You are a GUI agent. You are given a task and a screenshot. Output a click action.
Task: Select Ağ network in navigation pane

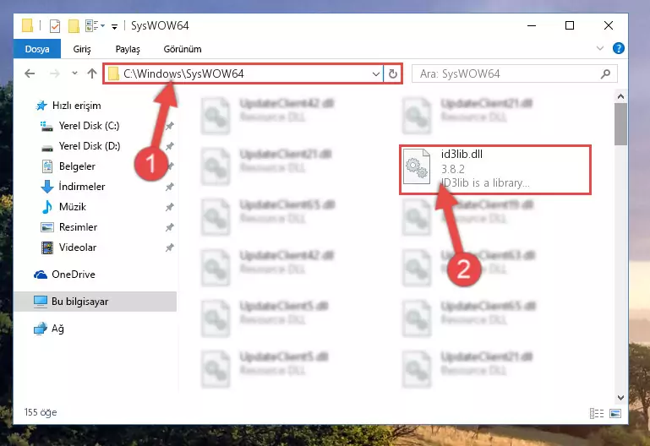point(48,329)
